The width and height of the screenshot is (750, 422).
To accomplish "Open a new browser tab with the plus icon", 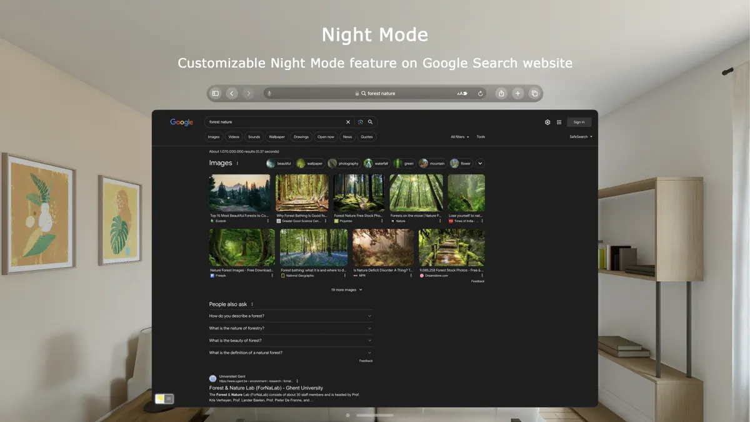I will pos(517,93).
